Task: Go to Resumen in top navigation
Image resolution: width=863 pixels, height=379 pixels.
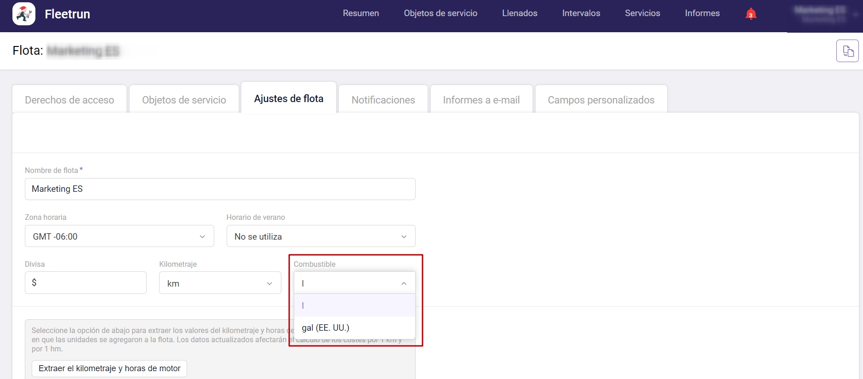Action: (x=360, y=13)
